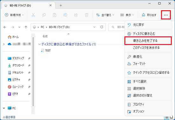Click the 名前 column header
This screenshot has height=120, width=175.
pos(45,36)
